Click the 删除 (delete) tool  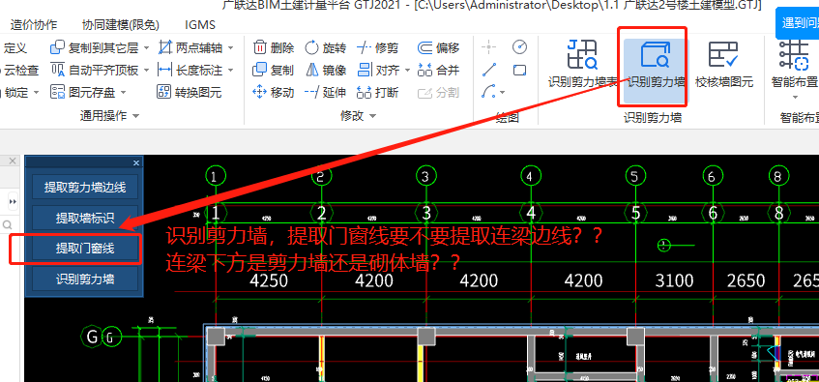(274, 48)
